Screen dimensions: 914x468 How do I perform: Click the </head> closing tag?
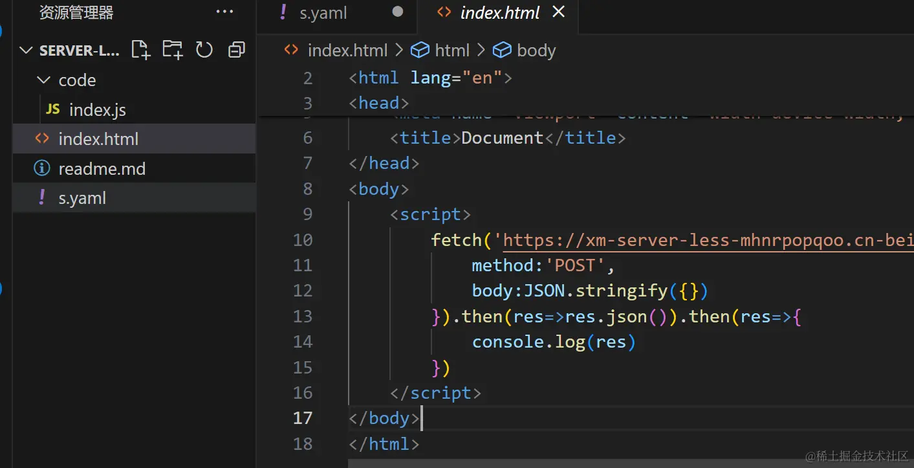pyautogui.click(x=384, y=163)
